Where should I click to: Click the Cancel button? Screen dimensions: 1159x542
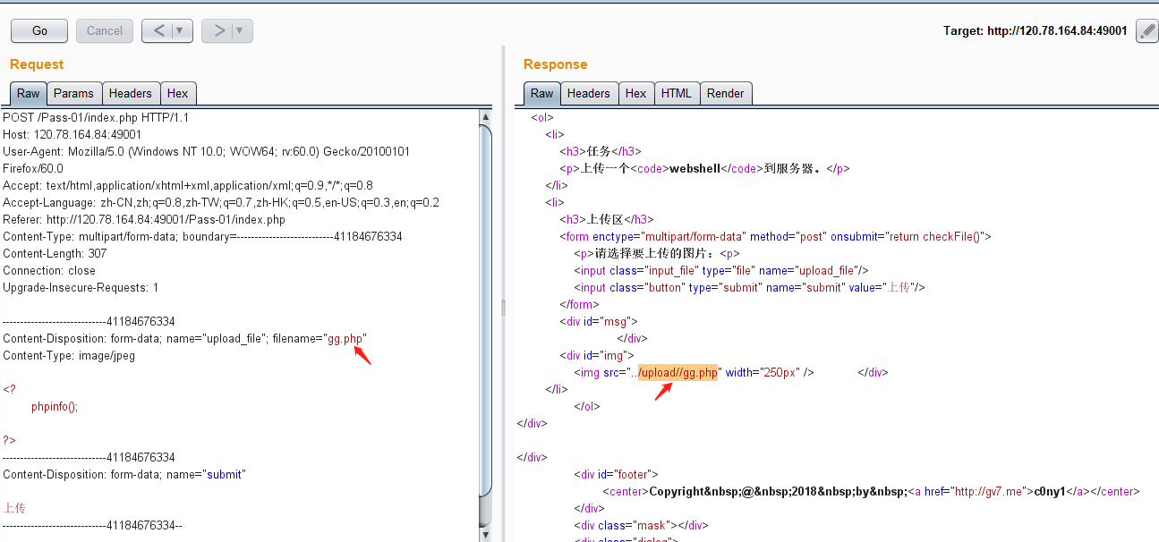(105, 30)
